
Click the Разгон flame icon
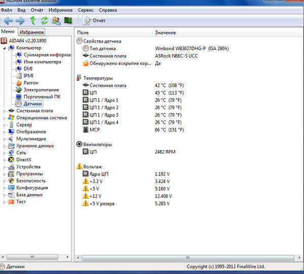[19, 83]
